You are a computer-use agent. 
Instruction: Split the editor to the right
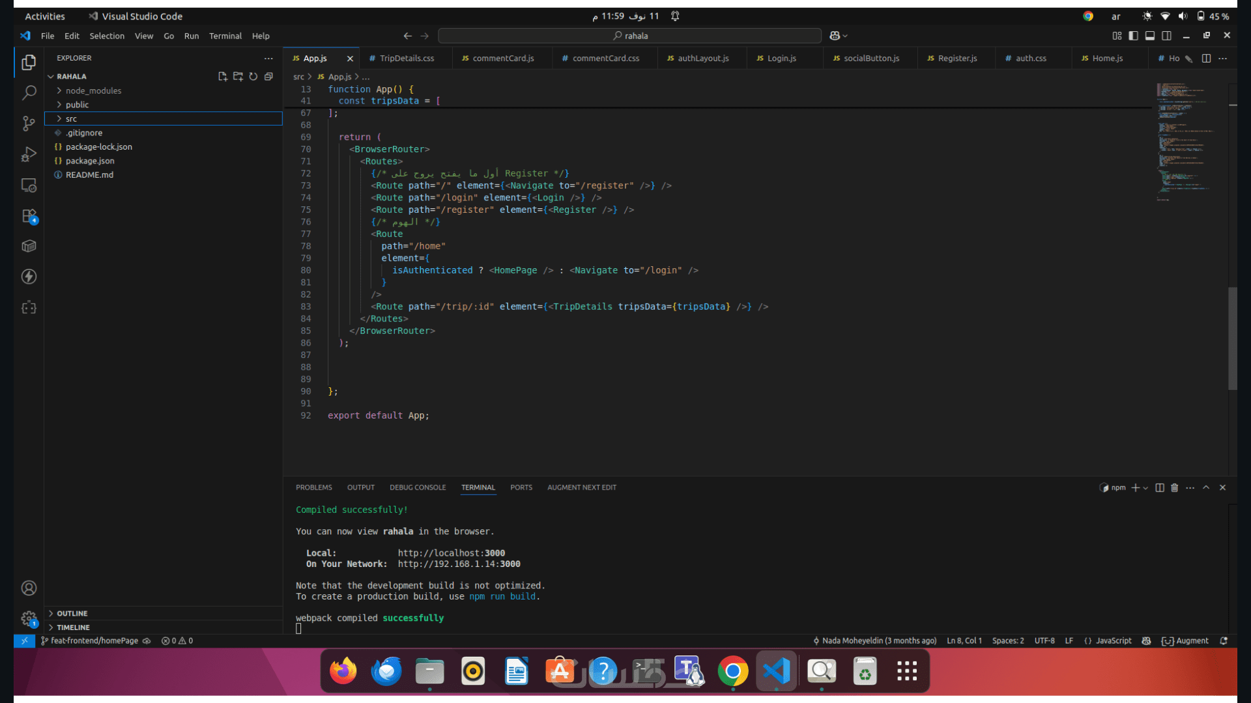point(1206,59)
